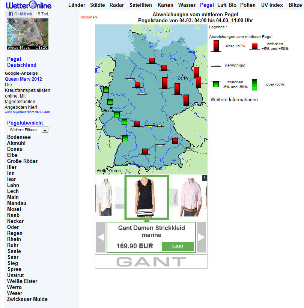Viewport: 304px width, 308px height.
Task: Open the Zwickauer Mulde gauge link
Action: (27, 299)
